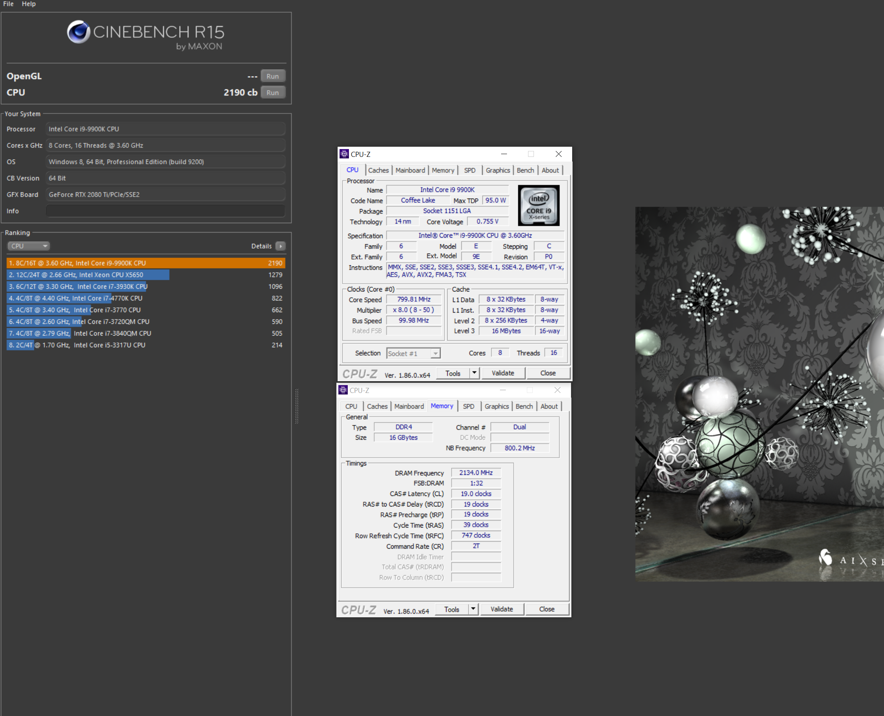Select CPU tab in upper CPU-Z window

[352, 170]
